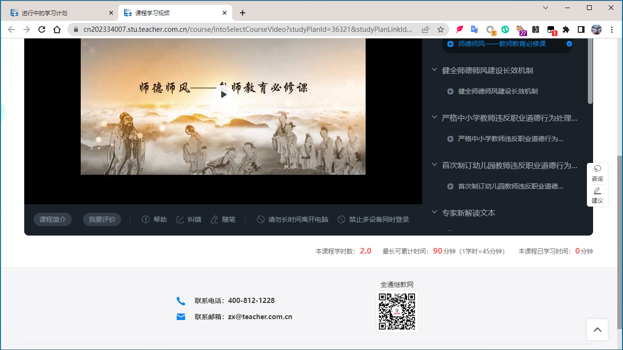The height and width of the screenshot is (350, 623).
Task: Click the browser home icon
Action: [57, 29]
